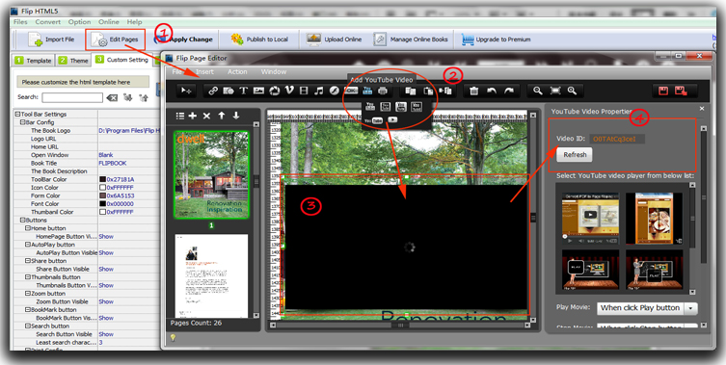
Task: Click the Book Title value FLIPBOOK
Action: (113, 164)
